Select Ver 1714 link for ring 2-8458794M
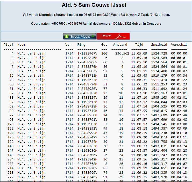The image size is (192, 182). coord(69,84)
